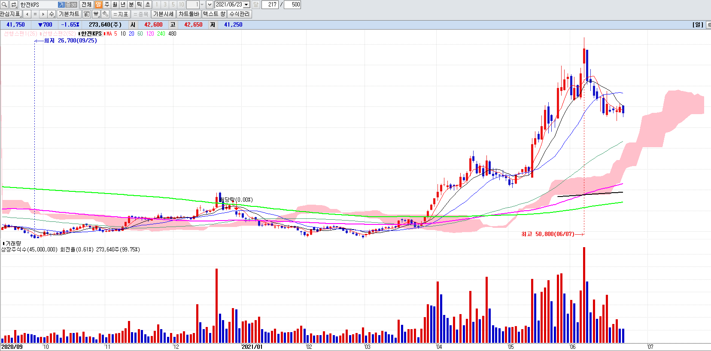711x351 pixels.
Task: Switch chart to monthly (월) period
Action: pos(115,5)
